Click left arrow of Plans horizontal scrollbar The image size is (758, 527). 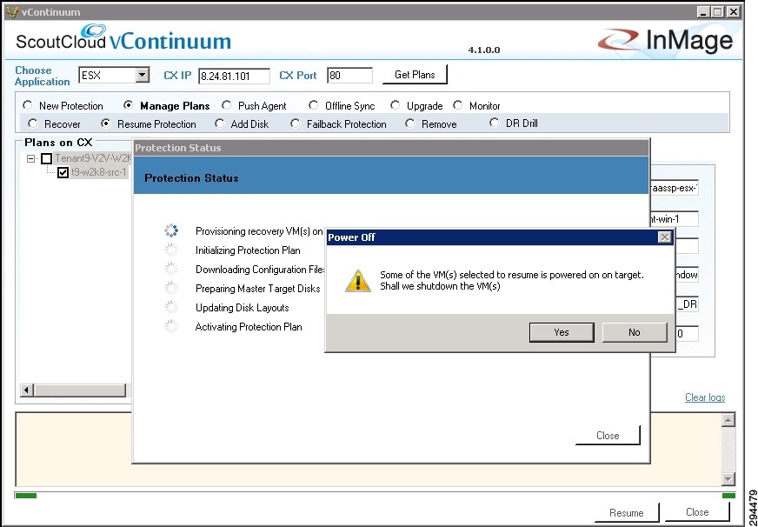coord(27,390)
